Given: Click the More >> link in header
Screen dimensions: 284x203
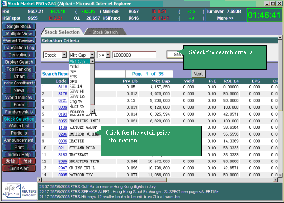Looking at the screenshot, I should pyautogui.click(x=225, y=18).
